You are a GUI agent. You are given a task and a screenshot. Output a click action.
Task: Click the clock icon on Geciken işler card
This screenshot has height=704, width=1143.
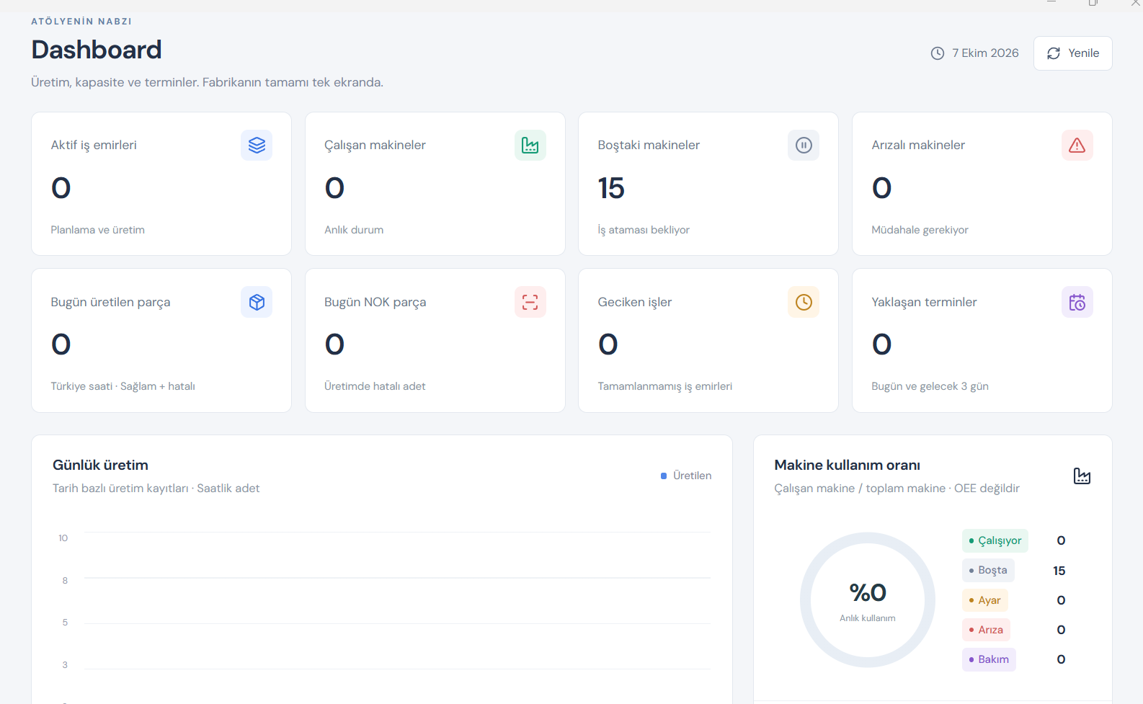point(804,302)
